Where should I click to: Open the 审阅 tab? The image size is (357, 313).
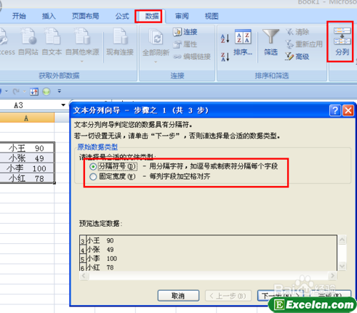point(182,16)
